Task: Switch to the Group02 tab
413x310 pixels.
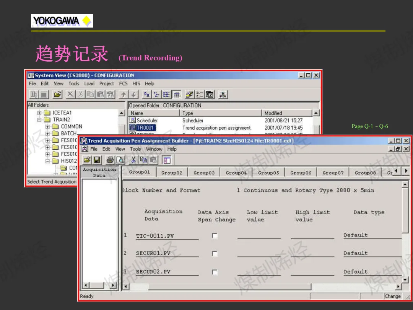Action: [172, 173]
